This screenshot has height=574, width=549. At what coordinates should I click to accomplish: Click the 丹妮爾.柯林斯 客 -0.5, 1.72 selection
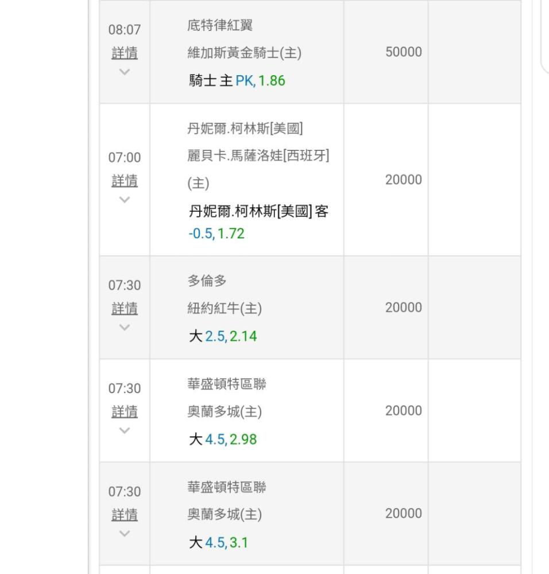tap(258, 222)
